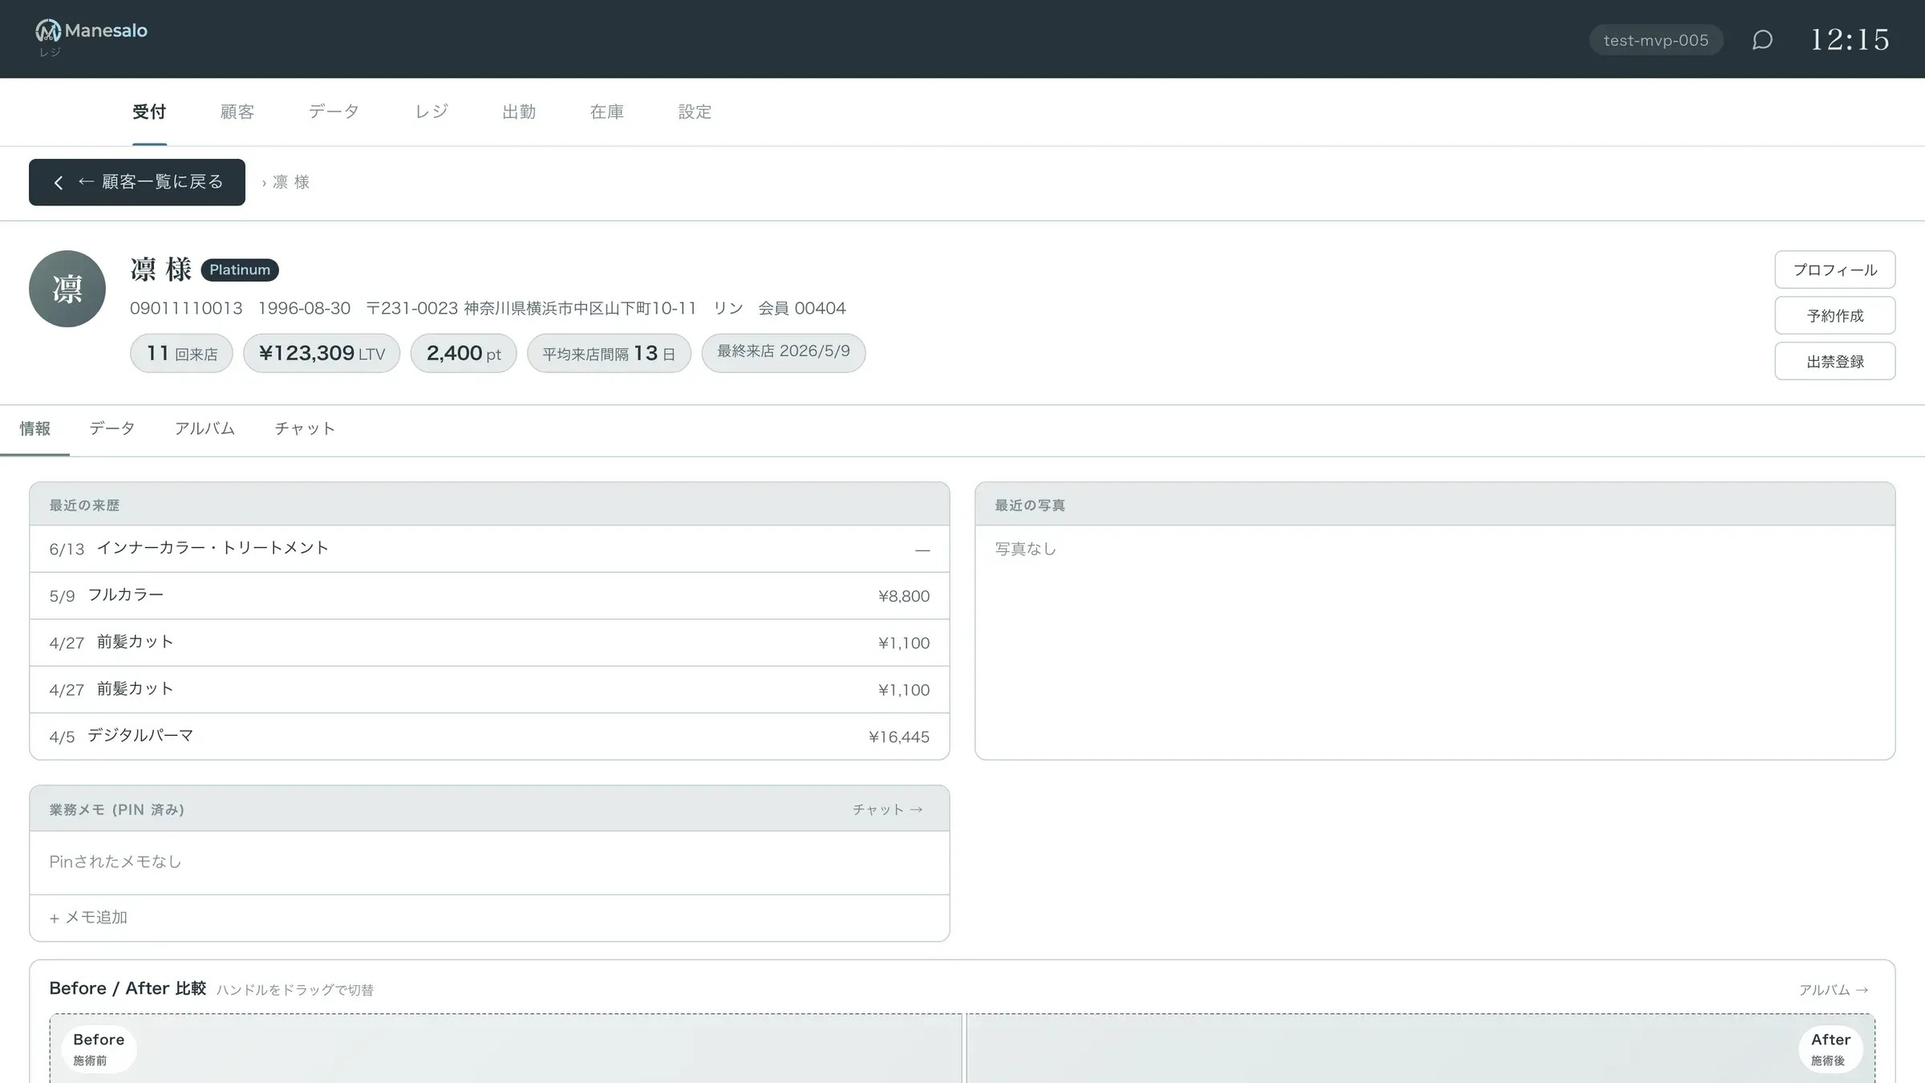This screenshot has width=1925, height=1083.
Task: Click the 凛 customer avatar
Action: [x=67, y=289]
